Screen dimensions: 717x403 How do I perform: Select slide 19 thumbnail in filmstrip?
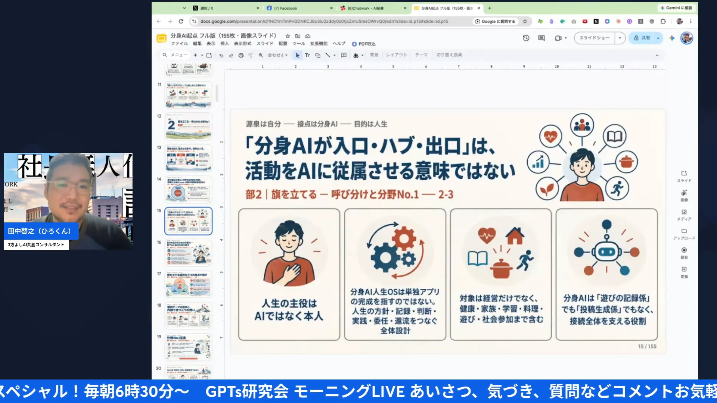(188, 347)
